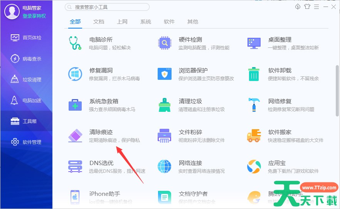Image resolution: width=340 pixels, height=209 pixels.
Task: Click the 网络修复 title text
Action: pos(280,101)
